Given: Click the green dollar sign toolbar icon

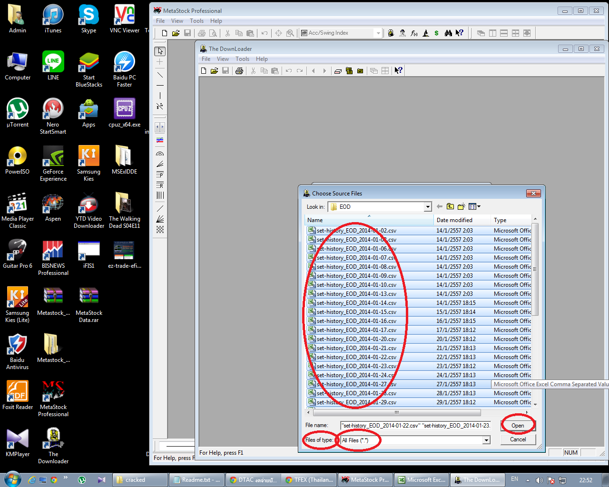Looking at the screenshot, I should 436,33.
